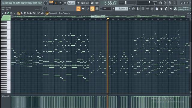192x108 pixels.
Task: Open the EDIT menu
Action: (7, 3)
